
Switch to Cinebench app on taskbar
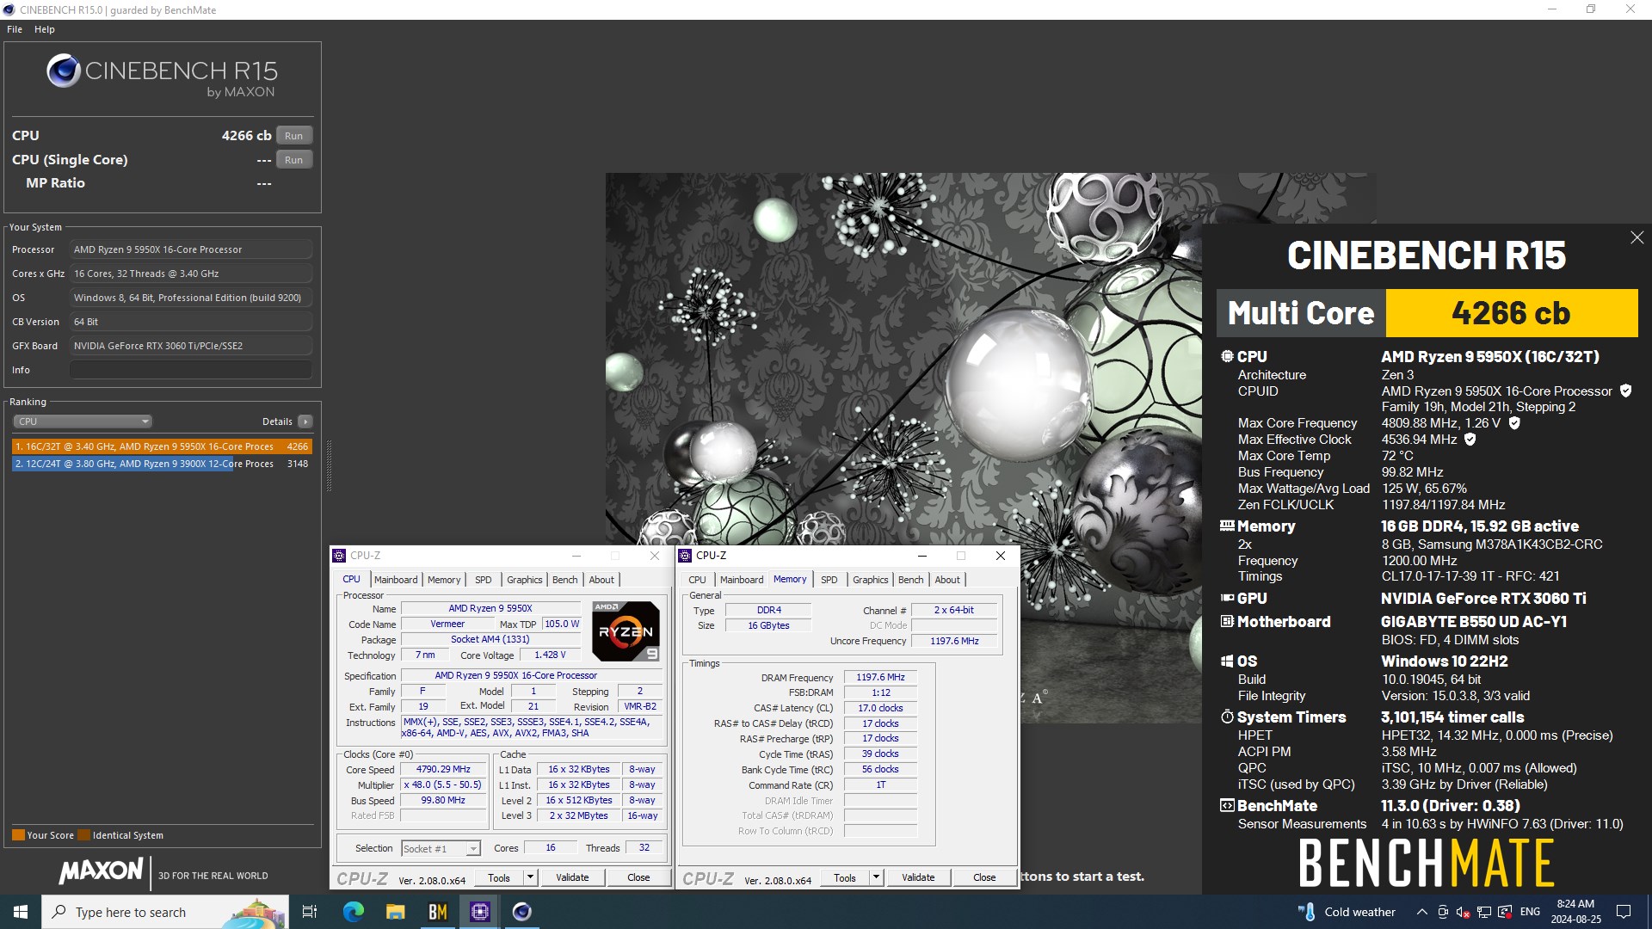click(x=521, y=912)
